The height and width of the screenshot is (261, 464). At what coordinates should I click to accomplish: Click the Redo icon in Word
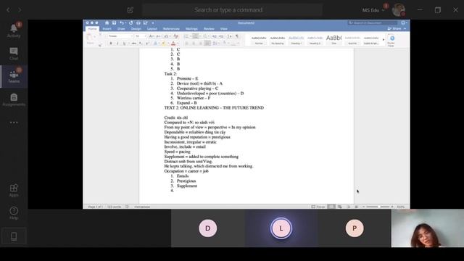pos(130,22)
